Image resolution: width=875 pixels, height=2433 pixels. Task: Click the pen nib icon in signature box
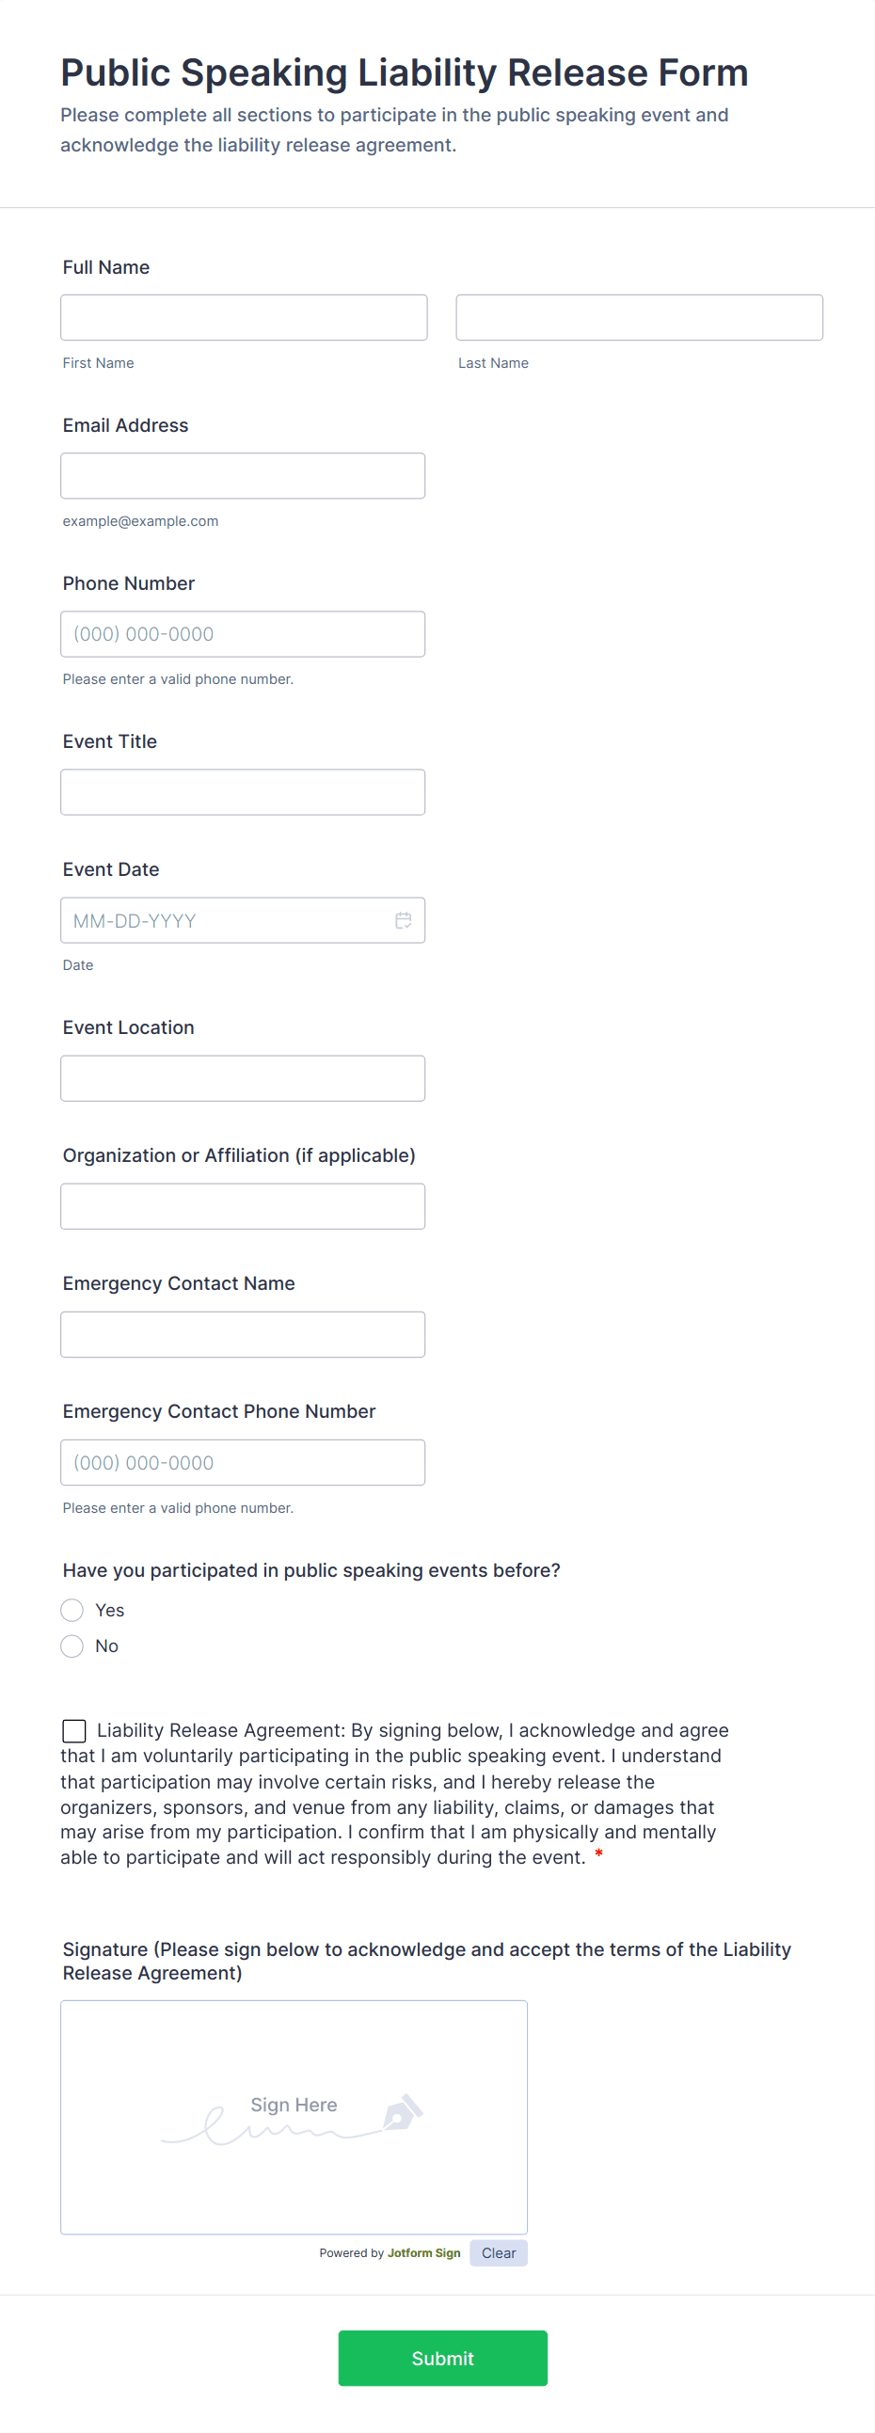pyautogui.click(x=403, y=2112)
